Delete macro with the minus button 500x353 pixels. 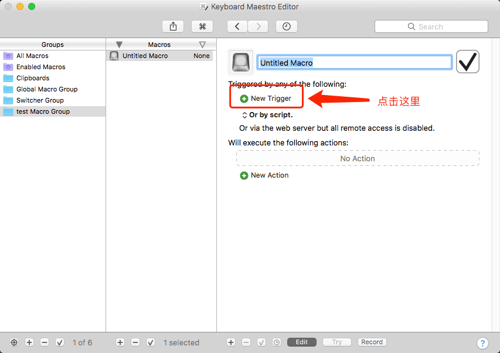click(x=135, y=342)
